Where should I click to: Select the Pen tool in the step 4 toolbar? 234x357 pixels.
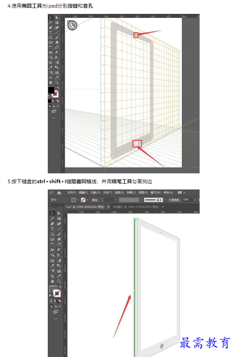(x=50, y=28)
